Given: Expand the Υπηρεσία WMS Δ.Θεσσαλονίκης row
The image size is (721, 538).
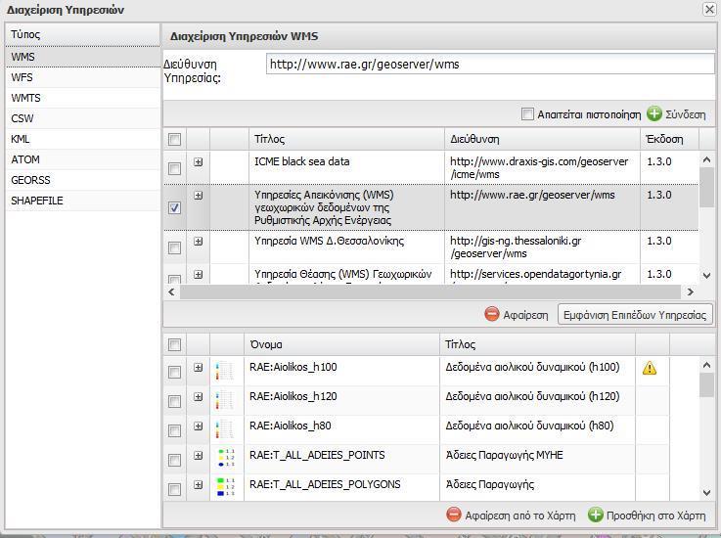Looking at the screenshot, I should (199, 241).
